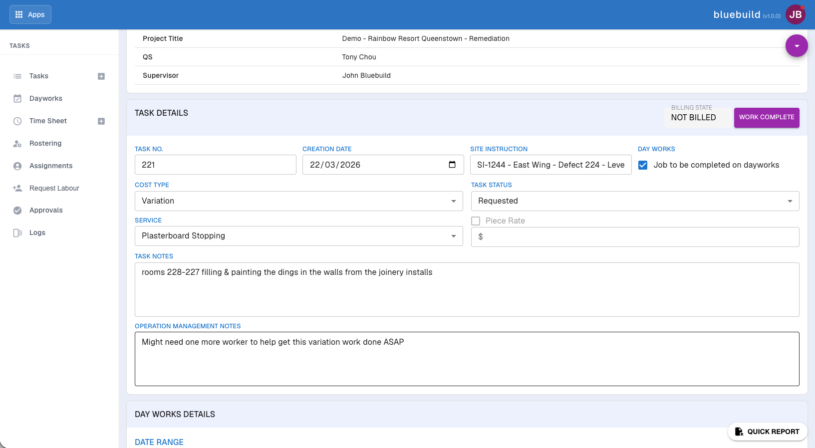Open the Service dropdown
This screenshot has height=448, width=815.
pos(299,236)
